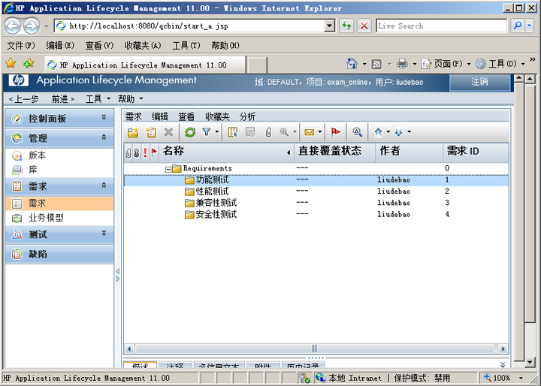Click the 上一步 back link

23,99
